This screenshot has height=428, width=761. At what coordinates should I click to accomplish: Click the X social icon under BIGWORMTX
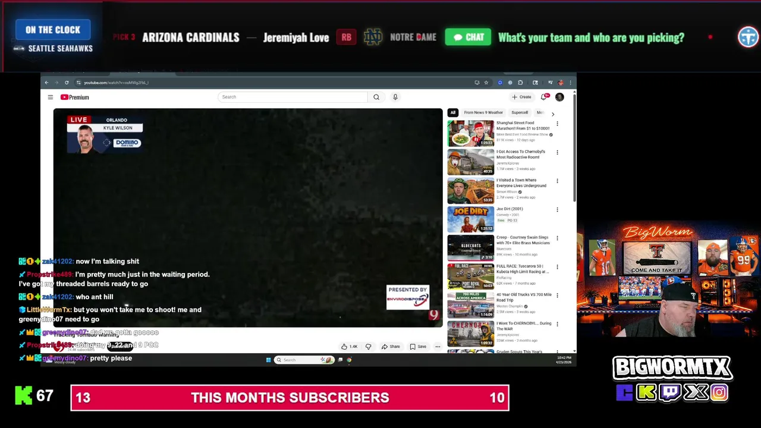click(x=696, y=392)
